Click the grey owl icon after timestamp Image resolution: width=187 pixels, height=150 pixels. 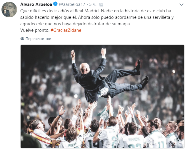coord(101,4)
